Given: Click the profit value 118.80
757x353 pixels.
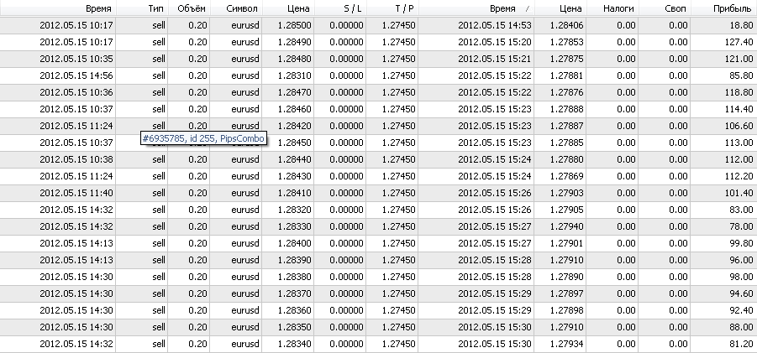Looking at the screenshot, I should pos(739,92).
